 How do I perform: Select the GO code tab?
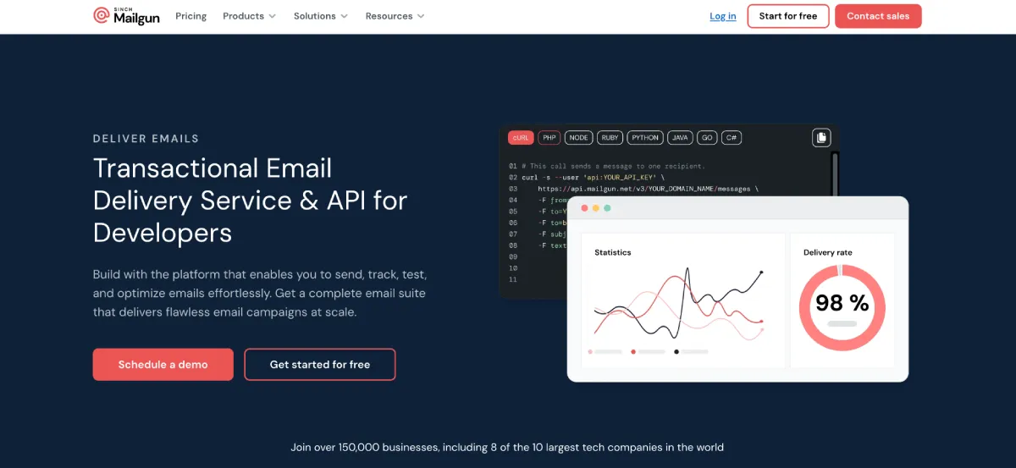(x=707, y=137)
